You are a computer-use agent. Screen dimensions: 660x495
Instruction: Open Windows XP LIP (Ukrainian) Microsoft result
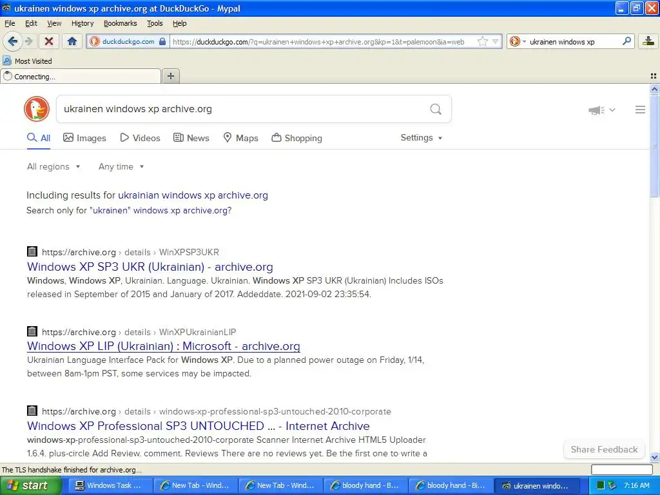click(163, 346)
